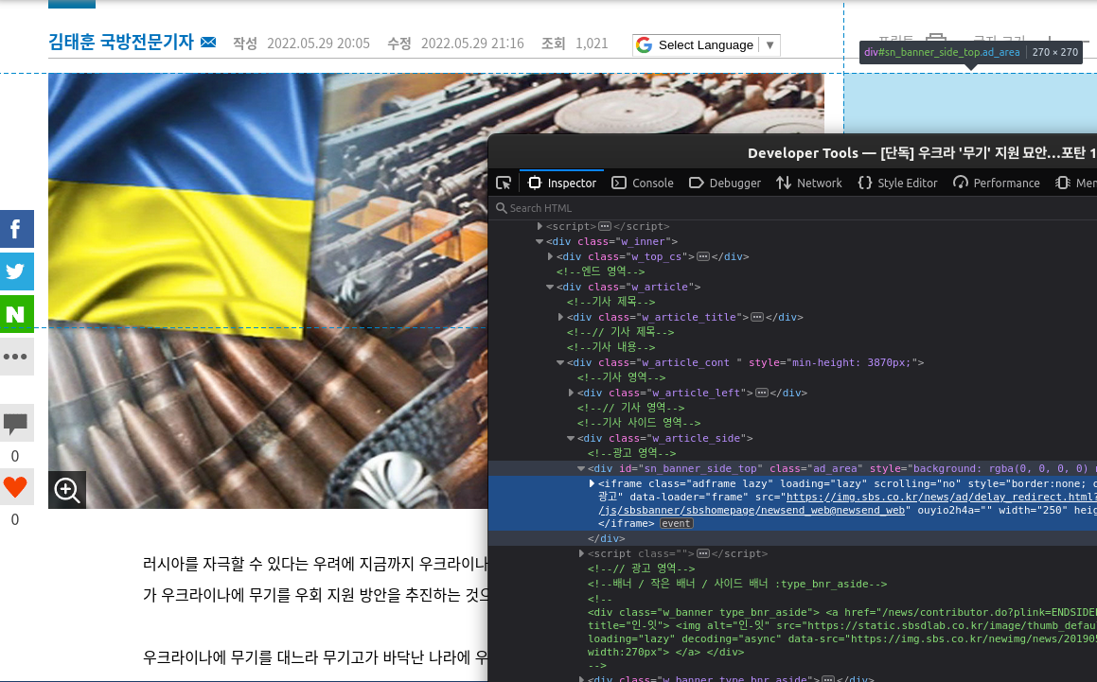Select the comment <!--기사 제목-->

coord(610,302)
